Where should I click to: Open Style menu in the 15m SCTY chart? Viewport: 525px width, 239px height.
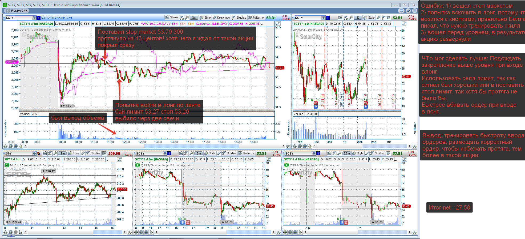[x=358, y=153]
